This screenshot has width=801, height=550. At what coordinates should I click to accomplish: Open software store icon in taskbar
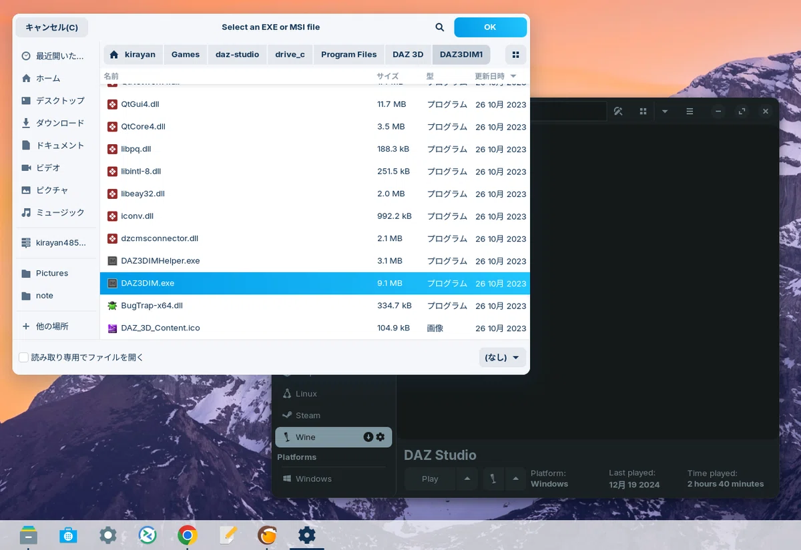67,535
